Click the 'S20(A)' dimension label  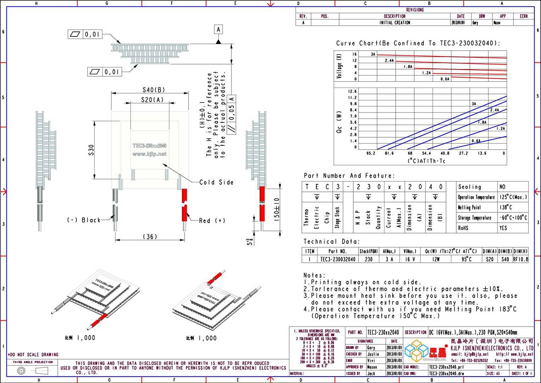pos(152,100)
